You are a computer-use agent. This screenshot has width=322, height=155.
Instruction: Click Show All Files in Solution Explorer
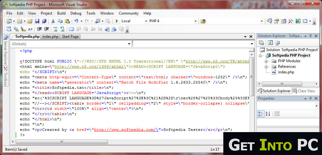pos(277,43)
